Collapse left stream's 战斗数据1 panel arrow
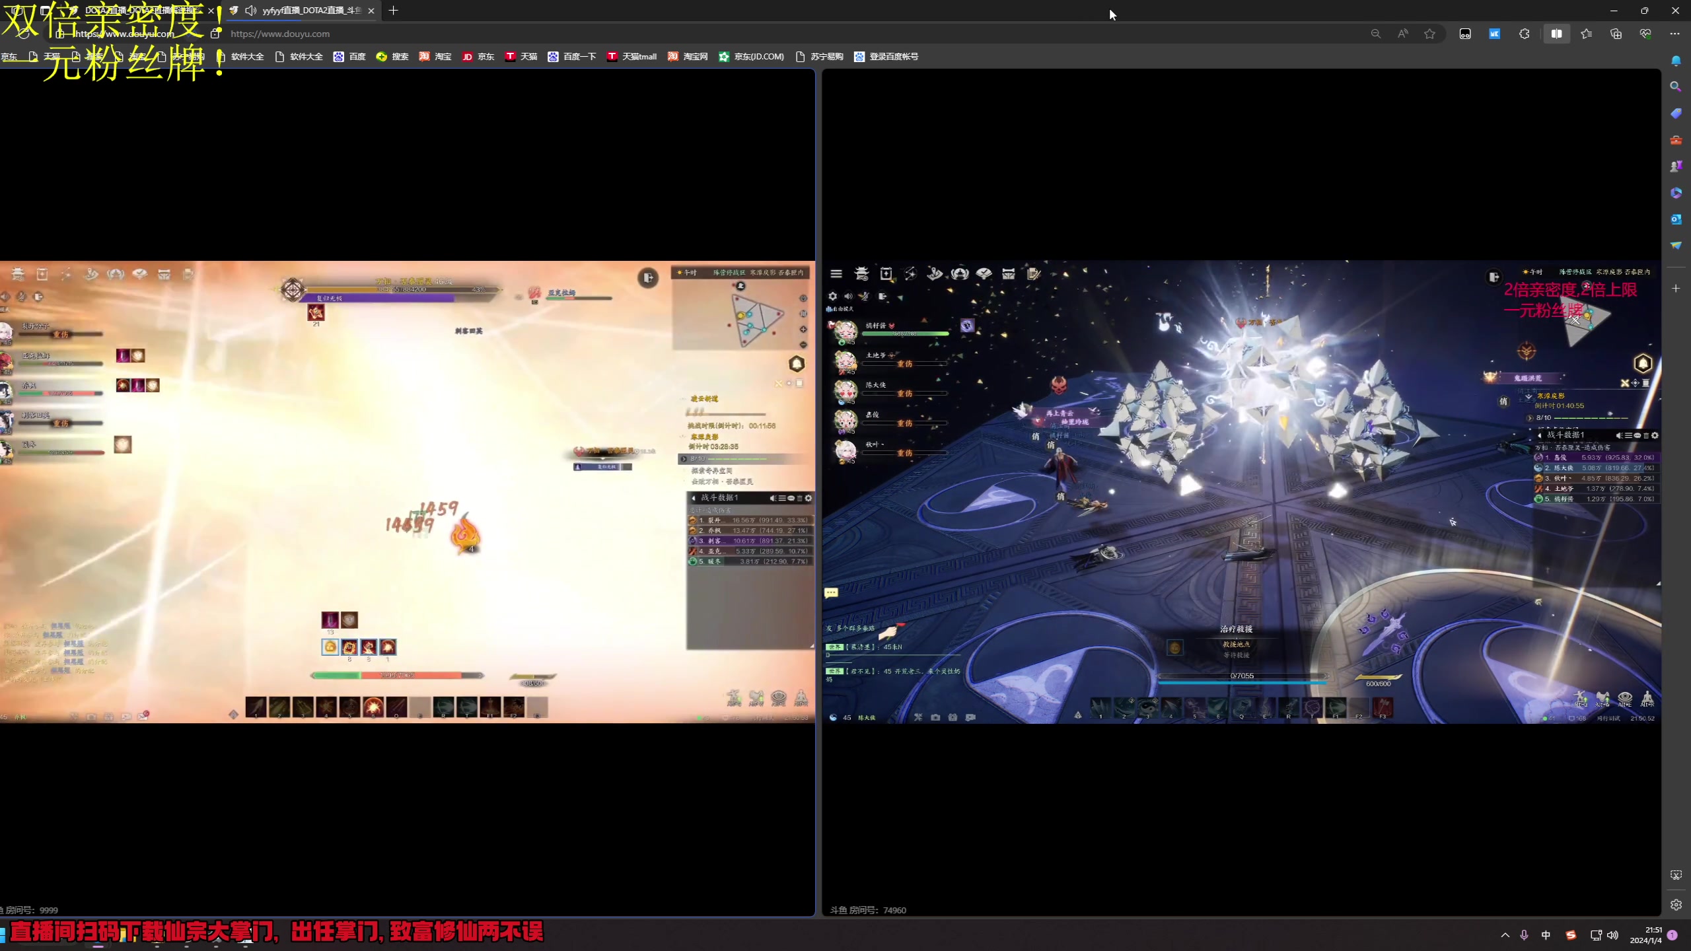The height and width of the screenshot is (951, 1691). [x=694, y=498]
